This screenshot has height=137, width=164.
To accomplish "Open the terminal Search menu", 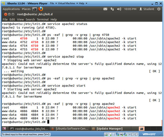I will click(30, 19).
